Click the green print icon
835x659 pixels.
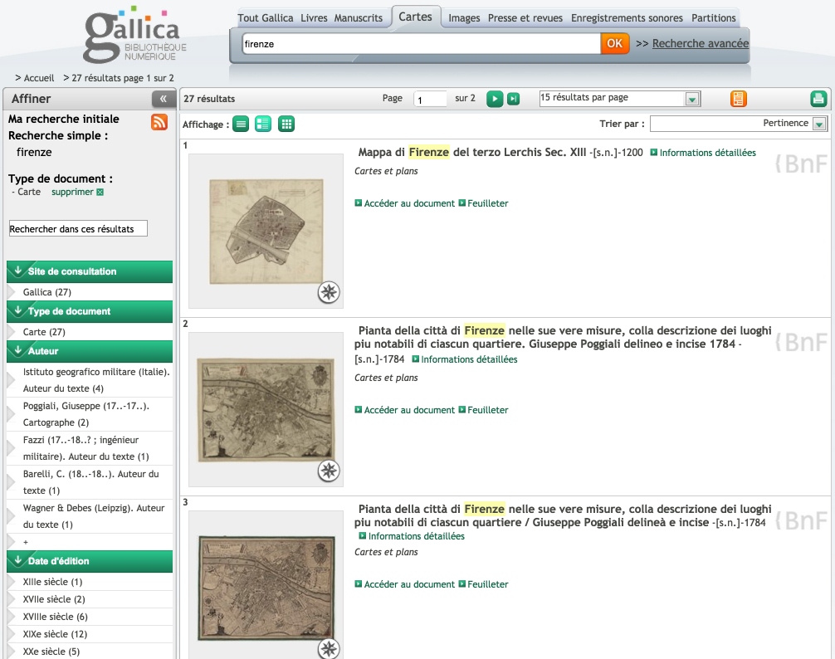(818, 99)
